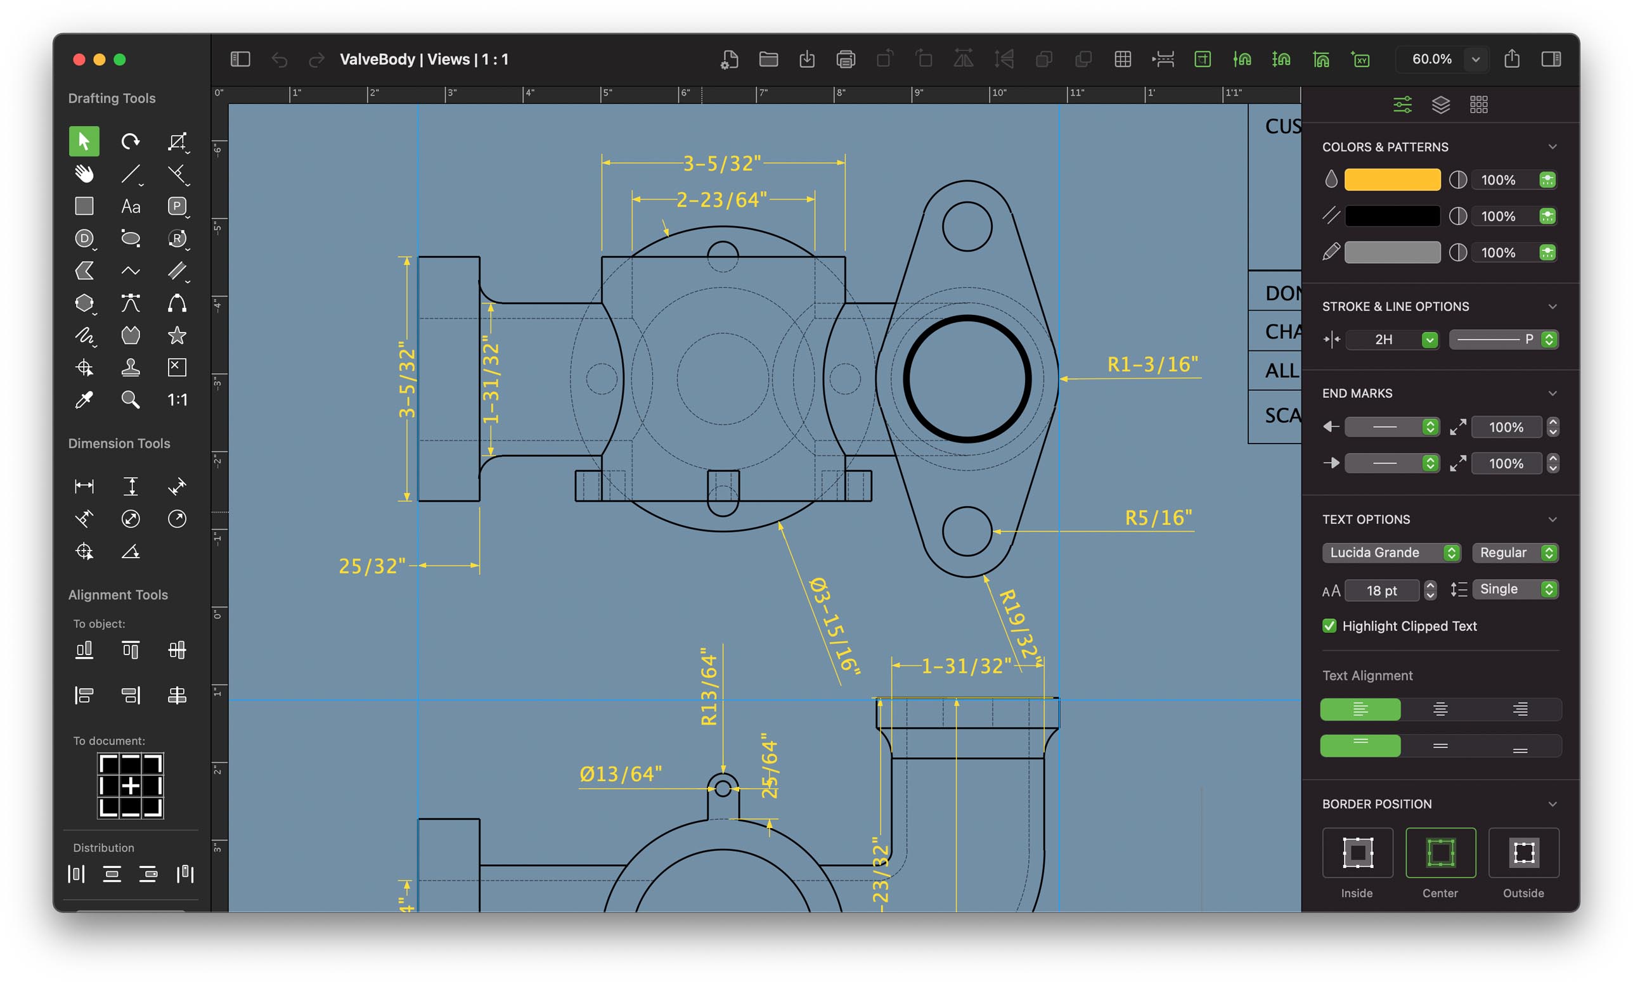1633x982 pixels.
Task: Select the zoom/magnifier tool
Action: point(131,399)
